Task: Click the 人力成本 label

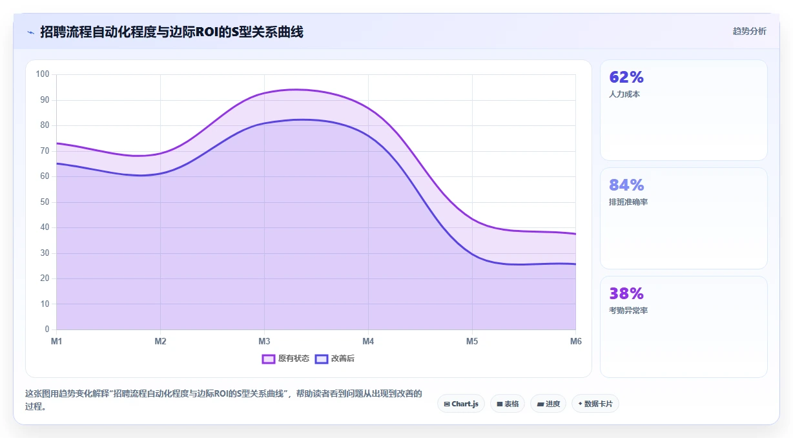Action: pyautogui.click(x=624, y=94)
